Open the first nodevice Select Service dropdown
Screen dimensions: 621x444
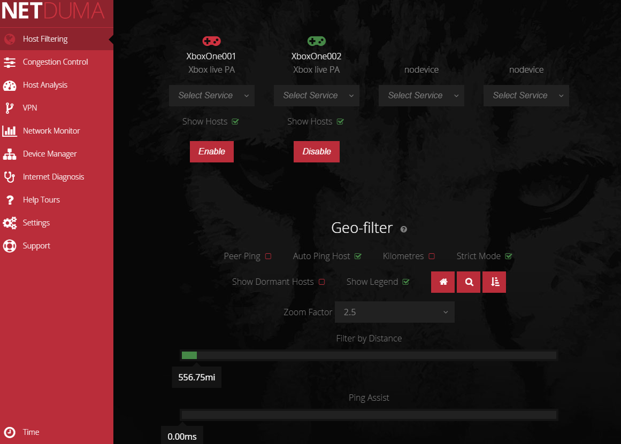[x=421, y=95]
